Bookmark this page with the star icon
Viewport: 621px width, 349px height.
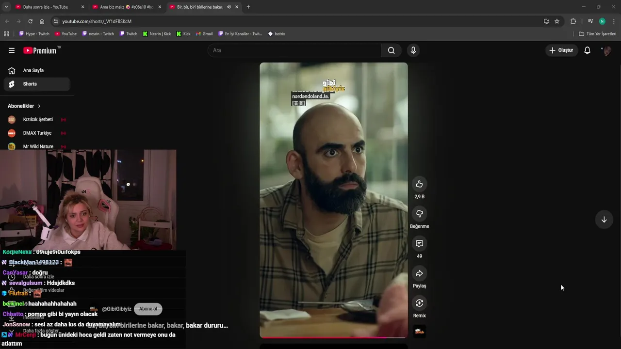557,21
